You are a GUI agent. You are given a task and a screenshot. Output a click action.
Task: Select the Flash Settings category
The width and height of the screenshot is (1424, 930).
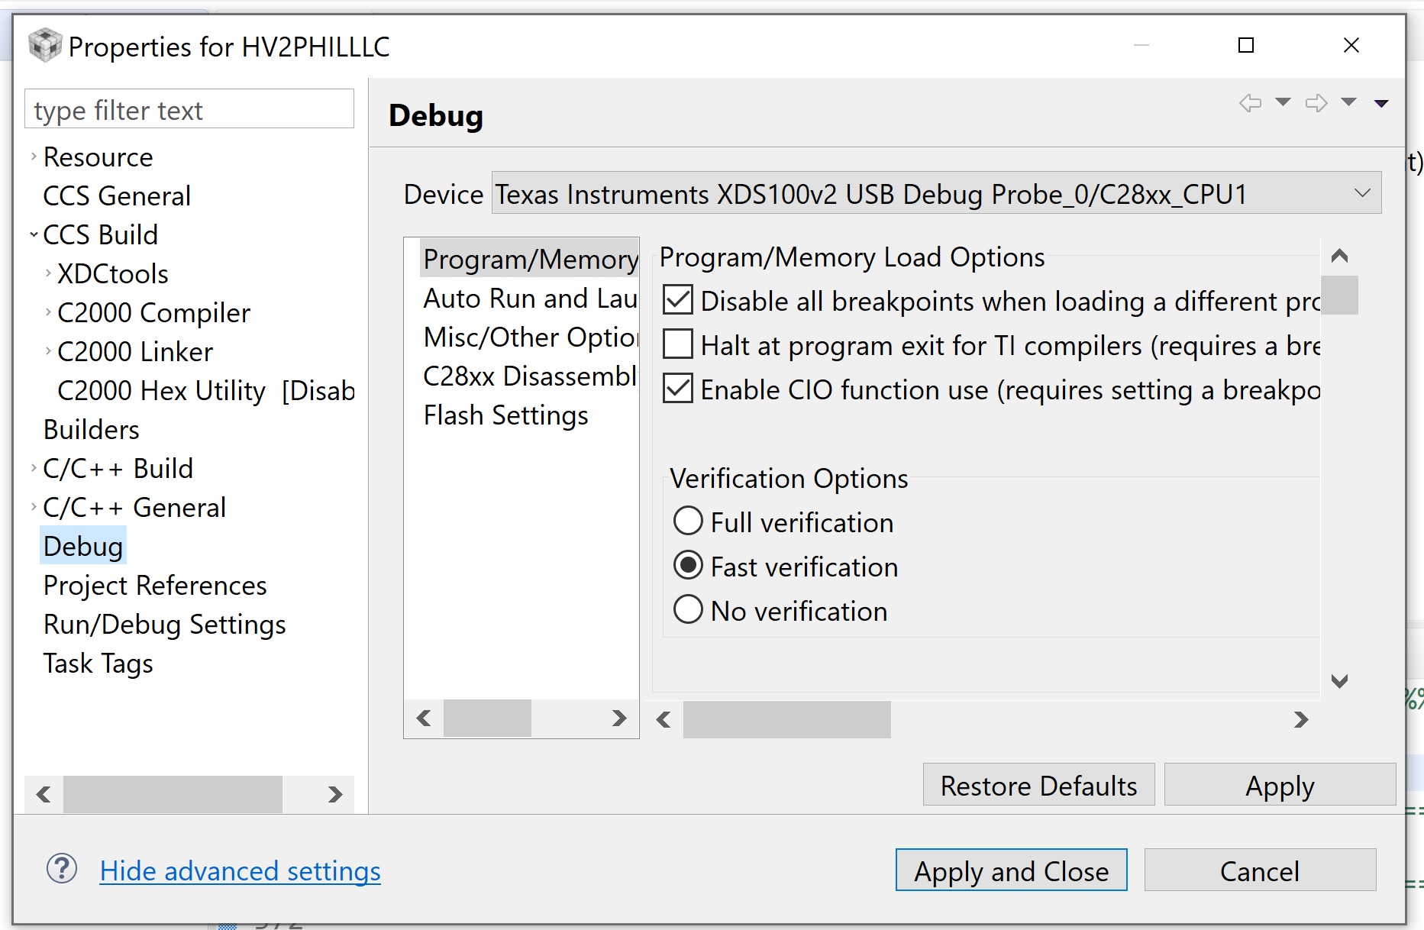505,415
